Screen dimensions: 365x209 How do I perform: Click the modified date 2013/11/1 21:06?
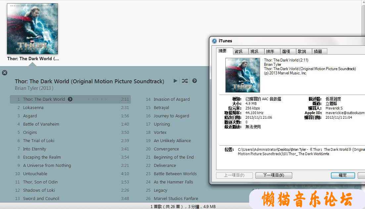click(x=259, y=117)
